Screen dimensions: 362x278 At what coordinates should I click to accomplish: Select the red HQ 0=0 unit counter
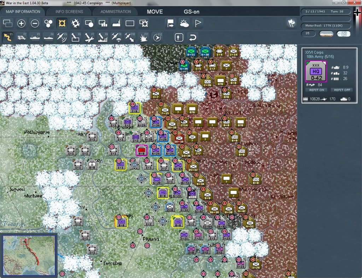point(141,150)
